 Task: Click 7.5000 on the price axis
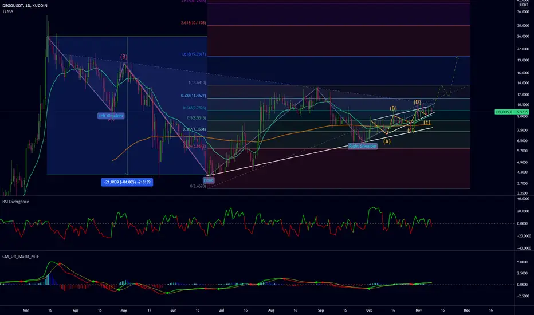point(523,131)
